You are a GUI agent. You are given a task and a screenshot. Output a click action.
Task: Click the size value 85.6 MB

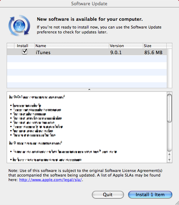tap(153, 52)
